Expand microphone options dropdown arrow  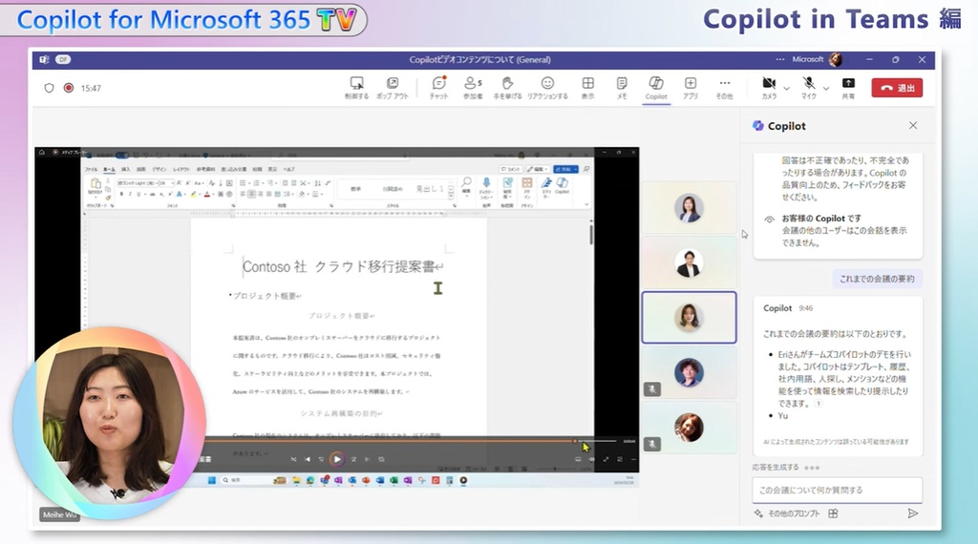(826, 89)
